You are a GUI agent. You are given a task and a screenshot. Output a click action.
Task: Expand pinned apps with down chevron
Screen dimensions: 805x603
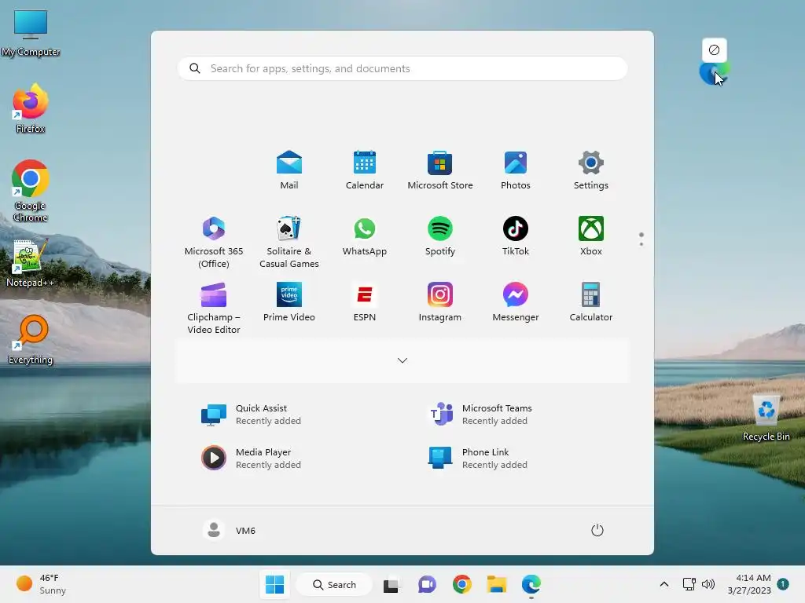[402, 360]
